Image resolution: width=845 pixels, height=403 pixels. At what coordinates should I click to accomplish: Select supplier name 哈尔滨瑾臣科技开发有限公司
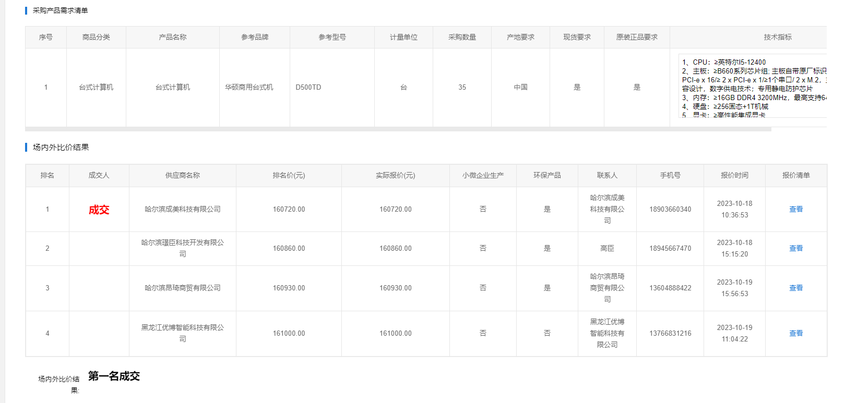(182, 248)
